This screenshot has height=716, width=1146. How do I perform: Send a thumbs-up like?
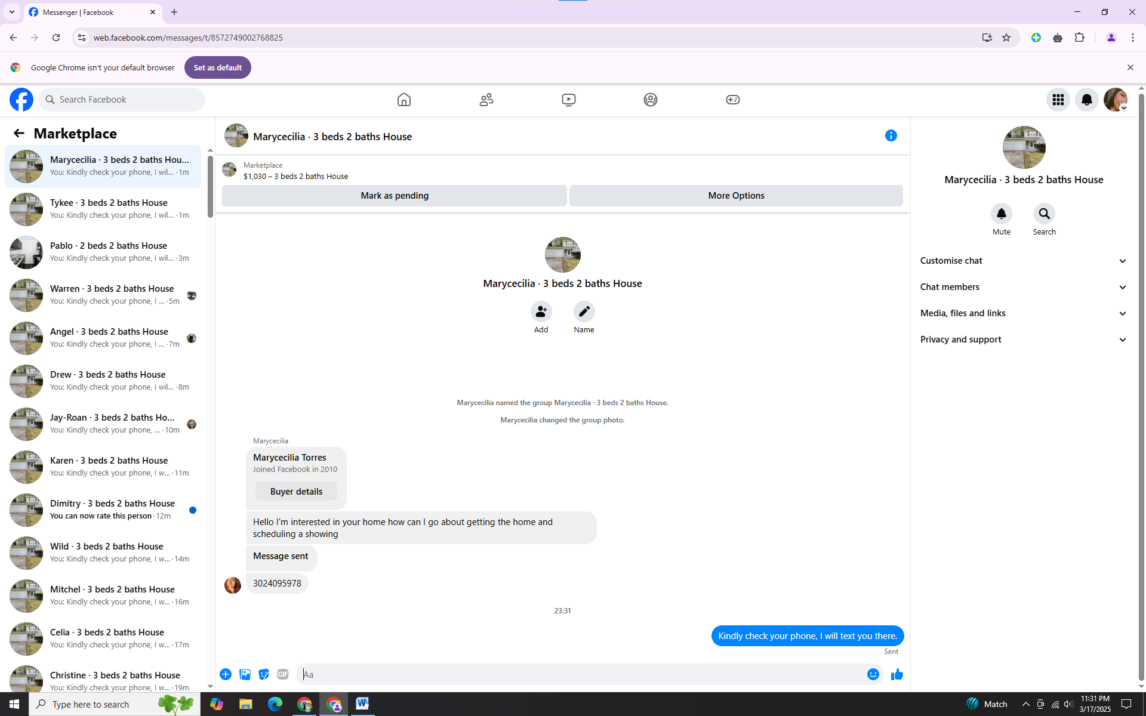897,674
